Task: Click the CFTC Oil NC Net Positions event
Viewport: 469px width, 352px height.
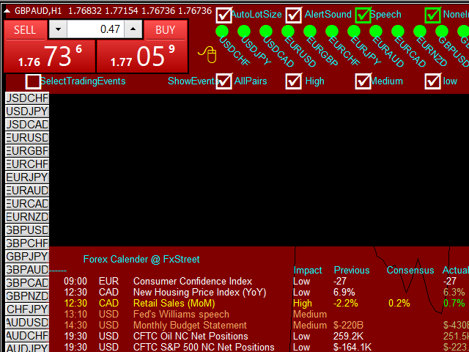Action: 191,337
